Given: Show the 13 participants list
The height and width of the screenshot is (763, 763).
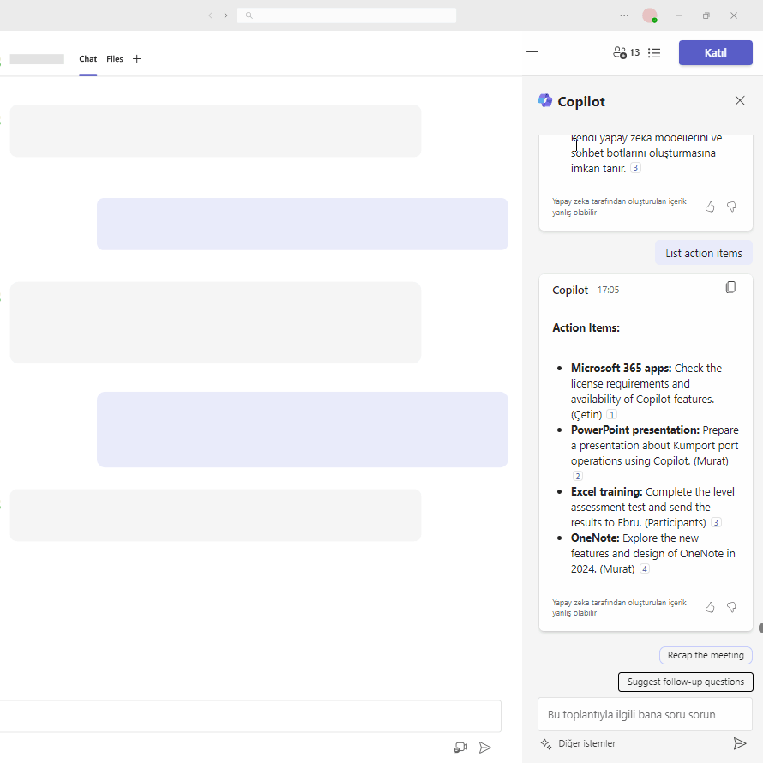Looking at the screenshot, I should tap(627, 52).
